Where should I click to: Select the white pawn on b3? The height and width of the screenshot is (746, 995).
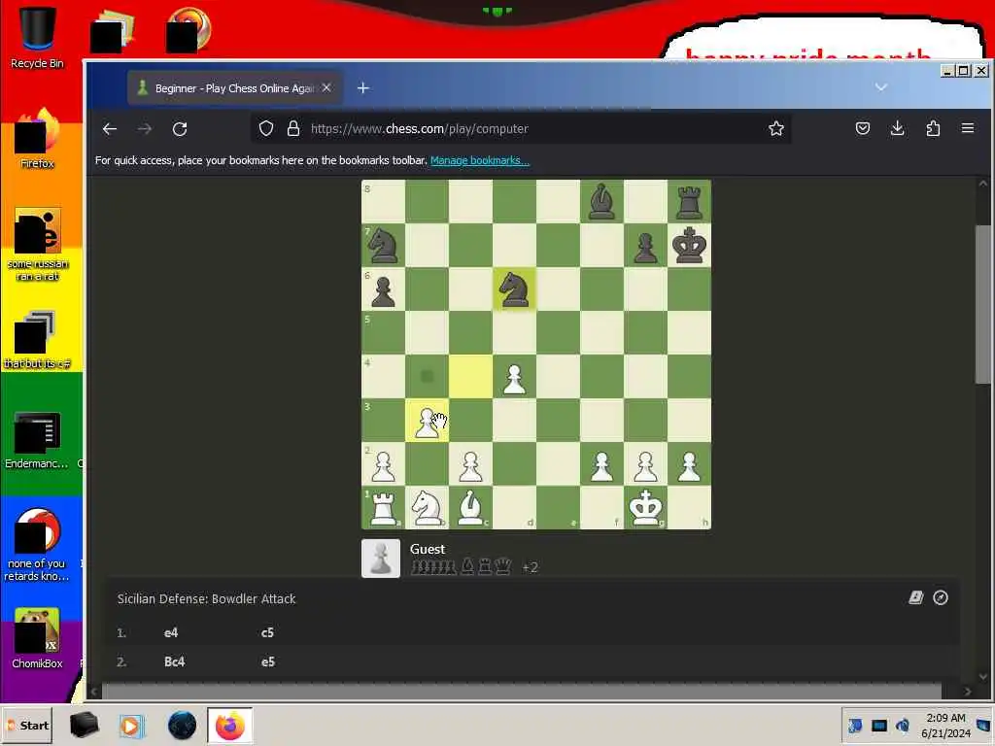click(x=428, y=422)
